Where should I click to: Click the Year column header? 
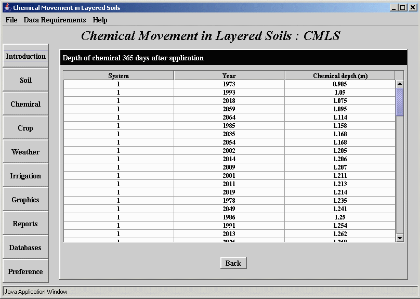pos(229,76)
